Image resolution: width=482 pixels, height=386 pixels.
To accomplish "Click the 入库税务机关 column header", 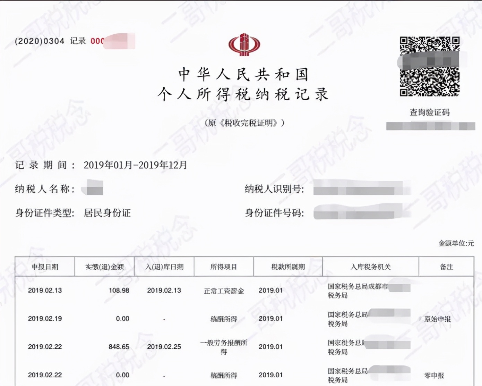I will click(x=370, y=267).
